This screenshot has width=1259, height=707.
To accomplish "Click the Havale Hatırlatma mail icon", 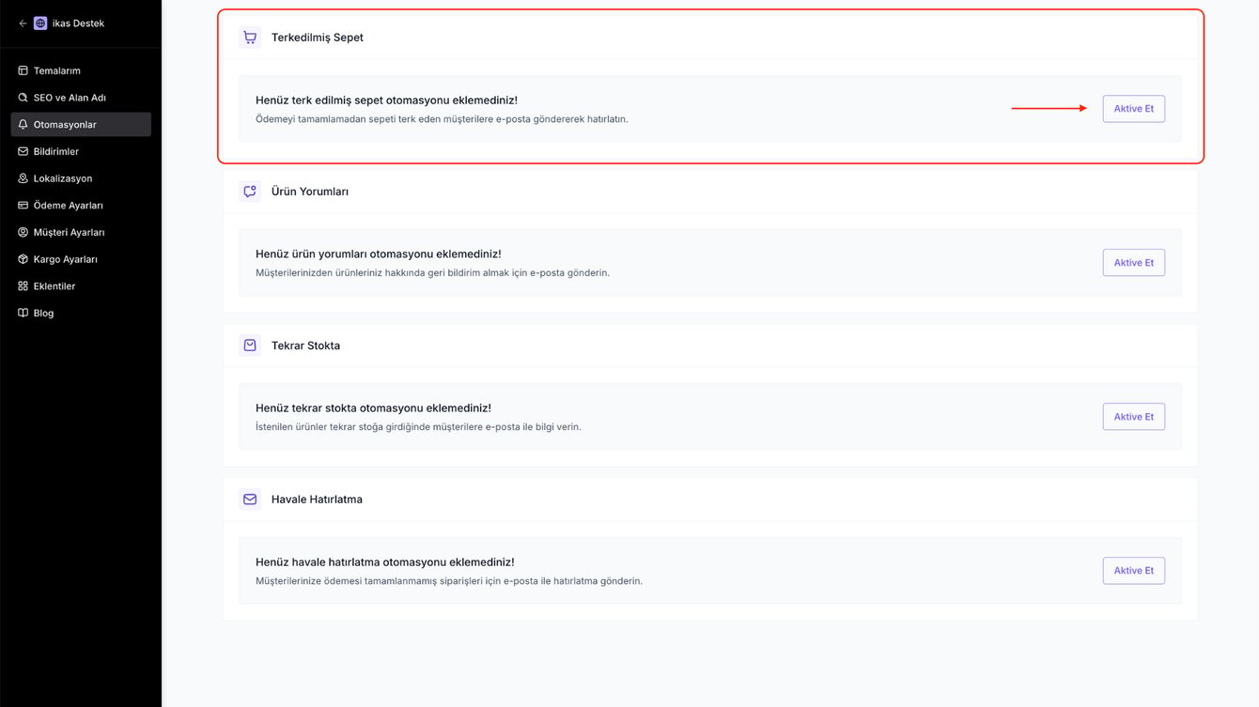I will [x=250, y=500].
